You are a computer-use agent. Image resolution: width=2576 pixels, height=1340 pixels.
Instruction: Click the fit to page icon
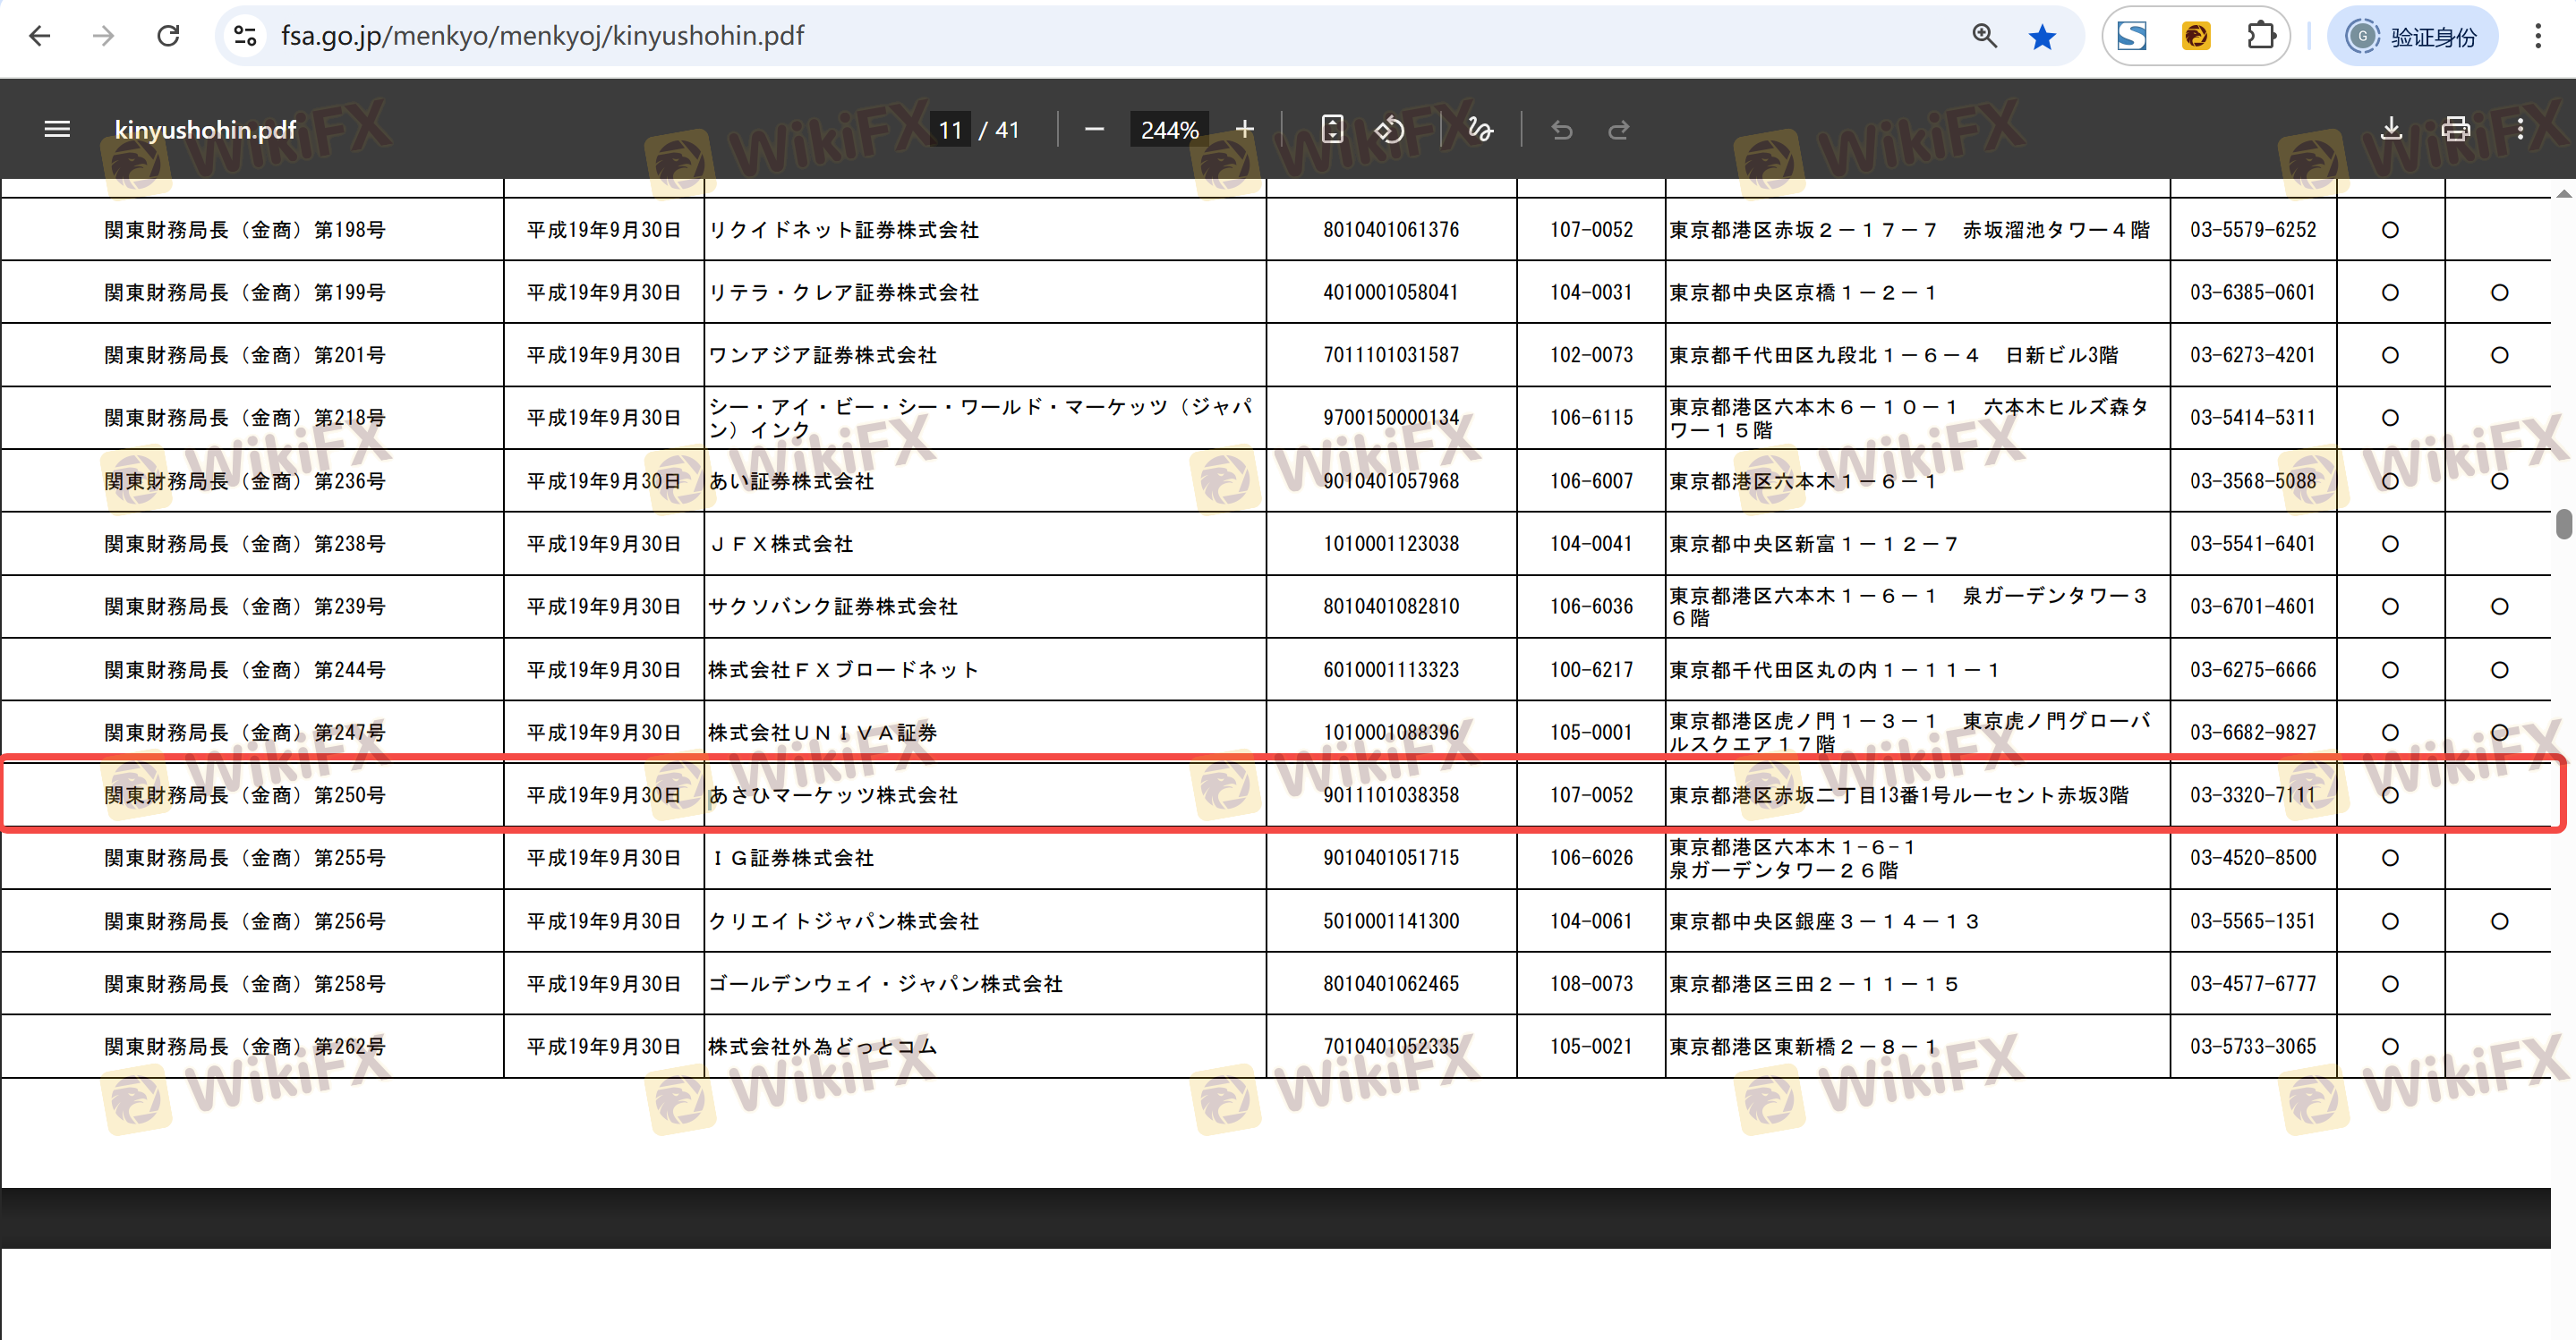click(1332, 130)
